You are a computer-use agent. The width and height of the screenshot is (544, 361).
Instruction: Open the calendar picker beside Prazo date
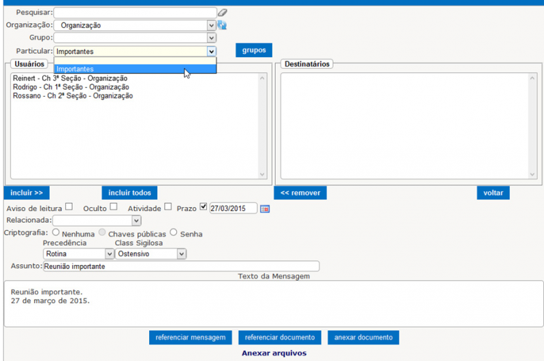click(265, 208)
